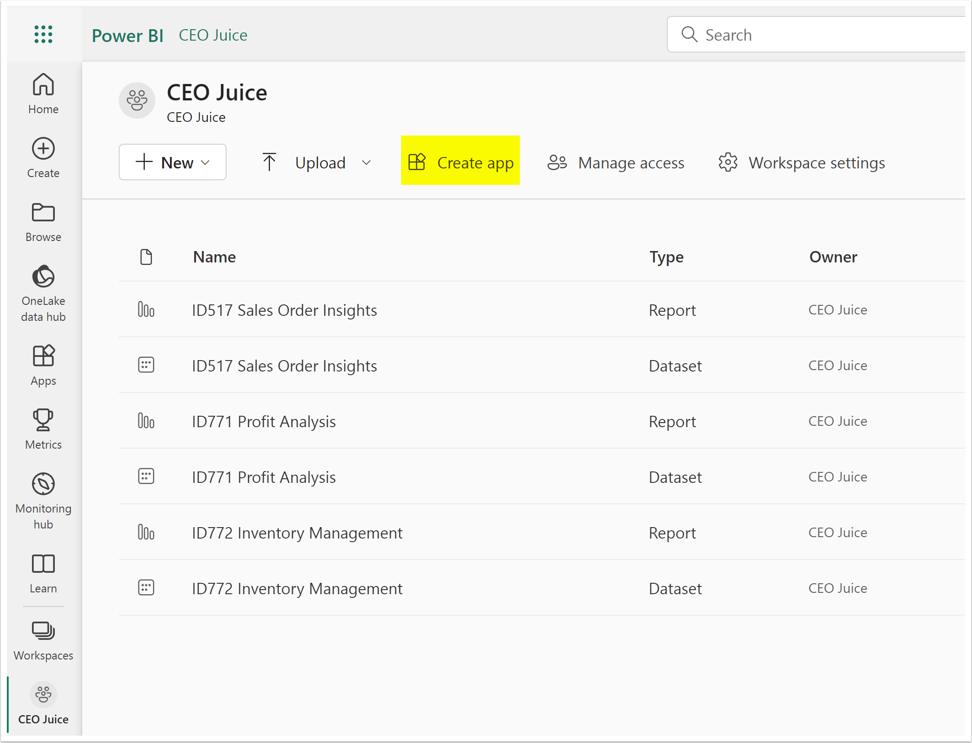Open the ID771 Profit Analysis dataset
The image size is (972, 743).
tap(264, 477)
